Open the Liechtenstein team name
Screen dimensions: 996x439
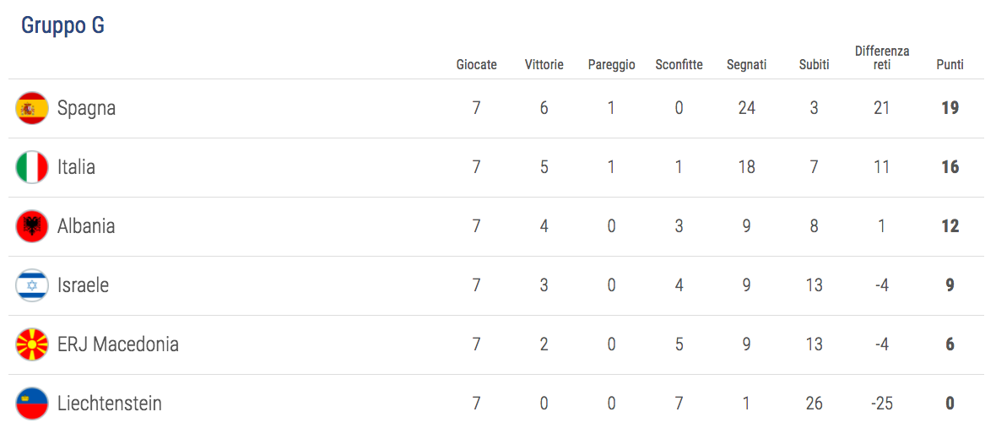pos(110,404)
